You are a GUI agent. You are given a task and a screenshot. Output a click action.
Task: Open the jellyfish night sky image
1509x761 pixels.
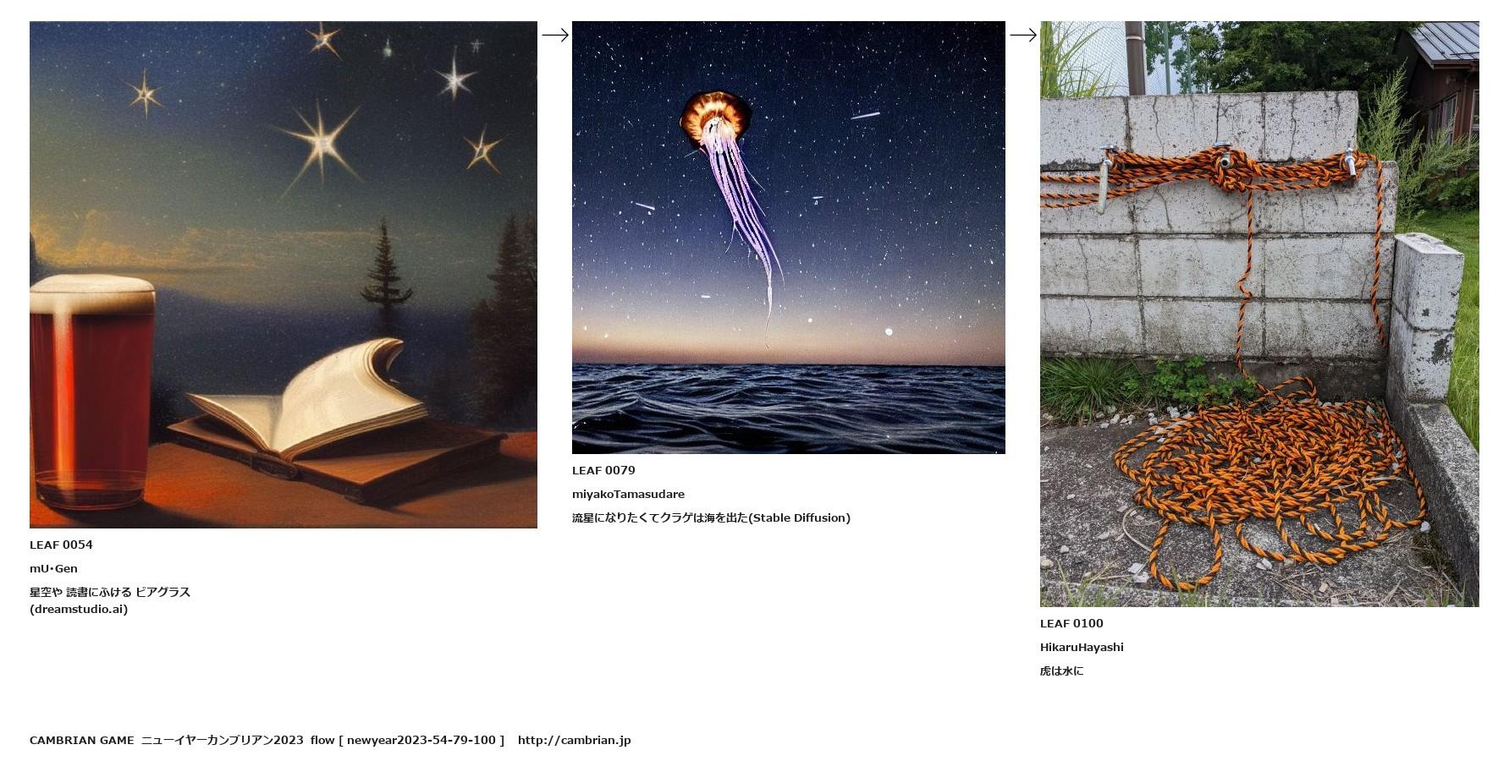(789, 238)
